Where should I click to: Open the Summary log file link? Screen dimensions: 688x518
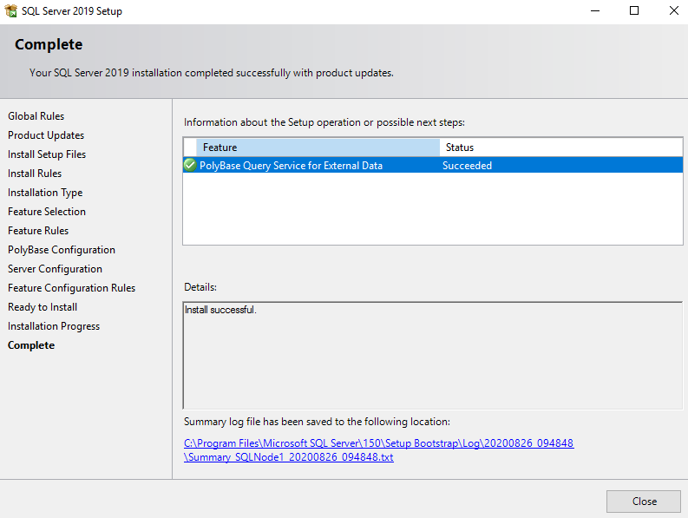pos(378,449)
